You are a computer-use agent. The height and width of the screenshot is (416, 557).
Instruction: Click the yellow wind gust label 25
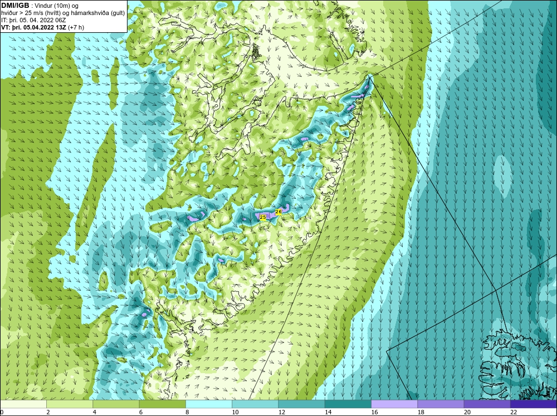(263, 217)
